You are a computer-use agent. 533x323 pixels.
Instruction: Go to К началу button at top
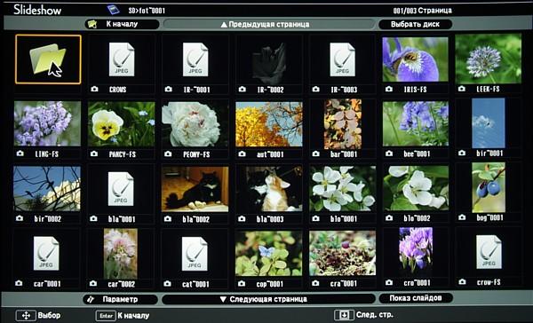(x=122, y=24)
